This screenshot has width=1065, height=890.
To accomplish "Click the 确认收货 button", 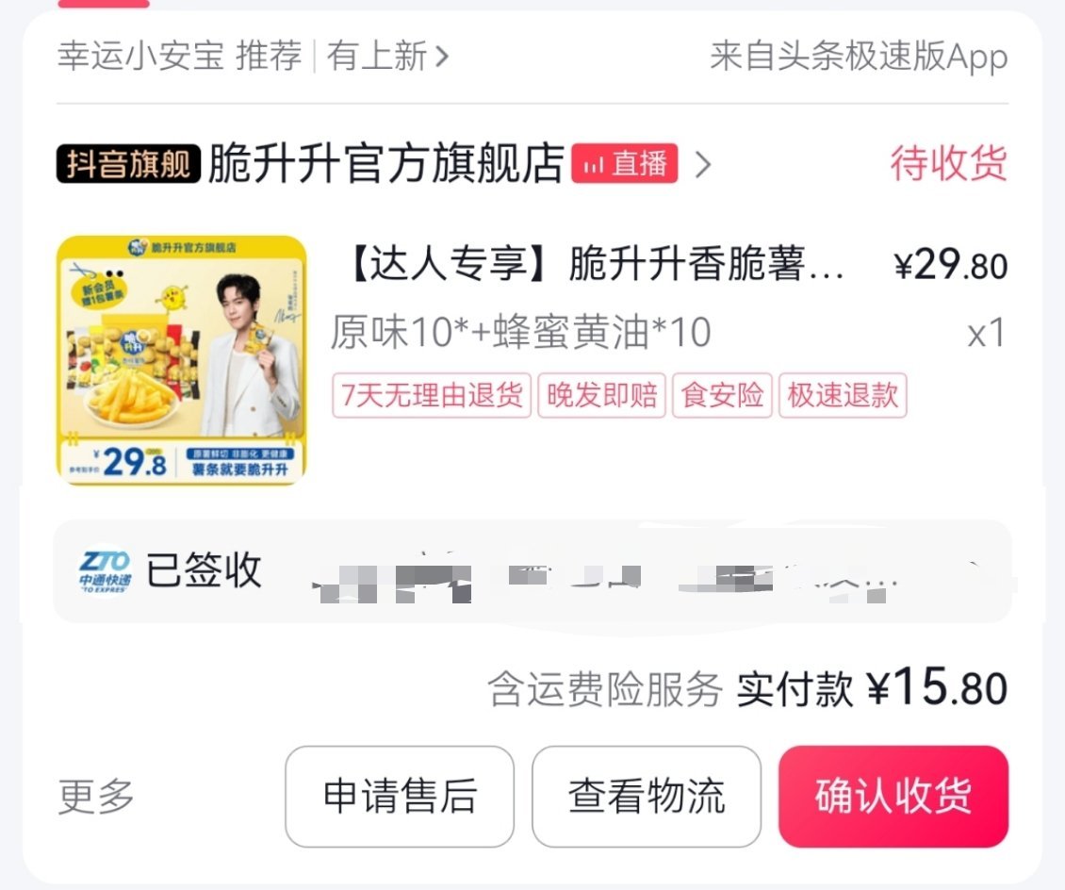I will 893,797.
